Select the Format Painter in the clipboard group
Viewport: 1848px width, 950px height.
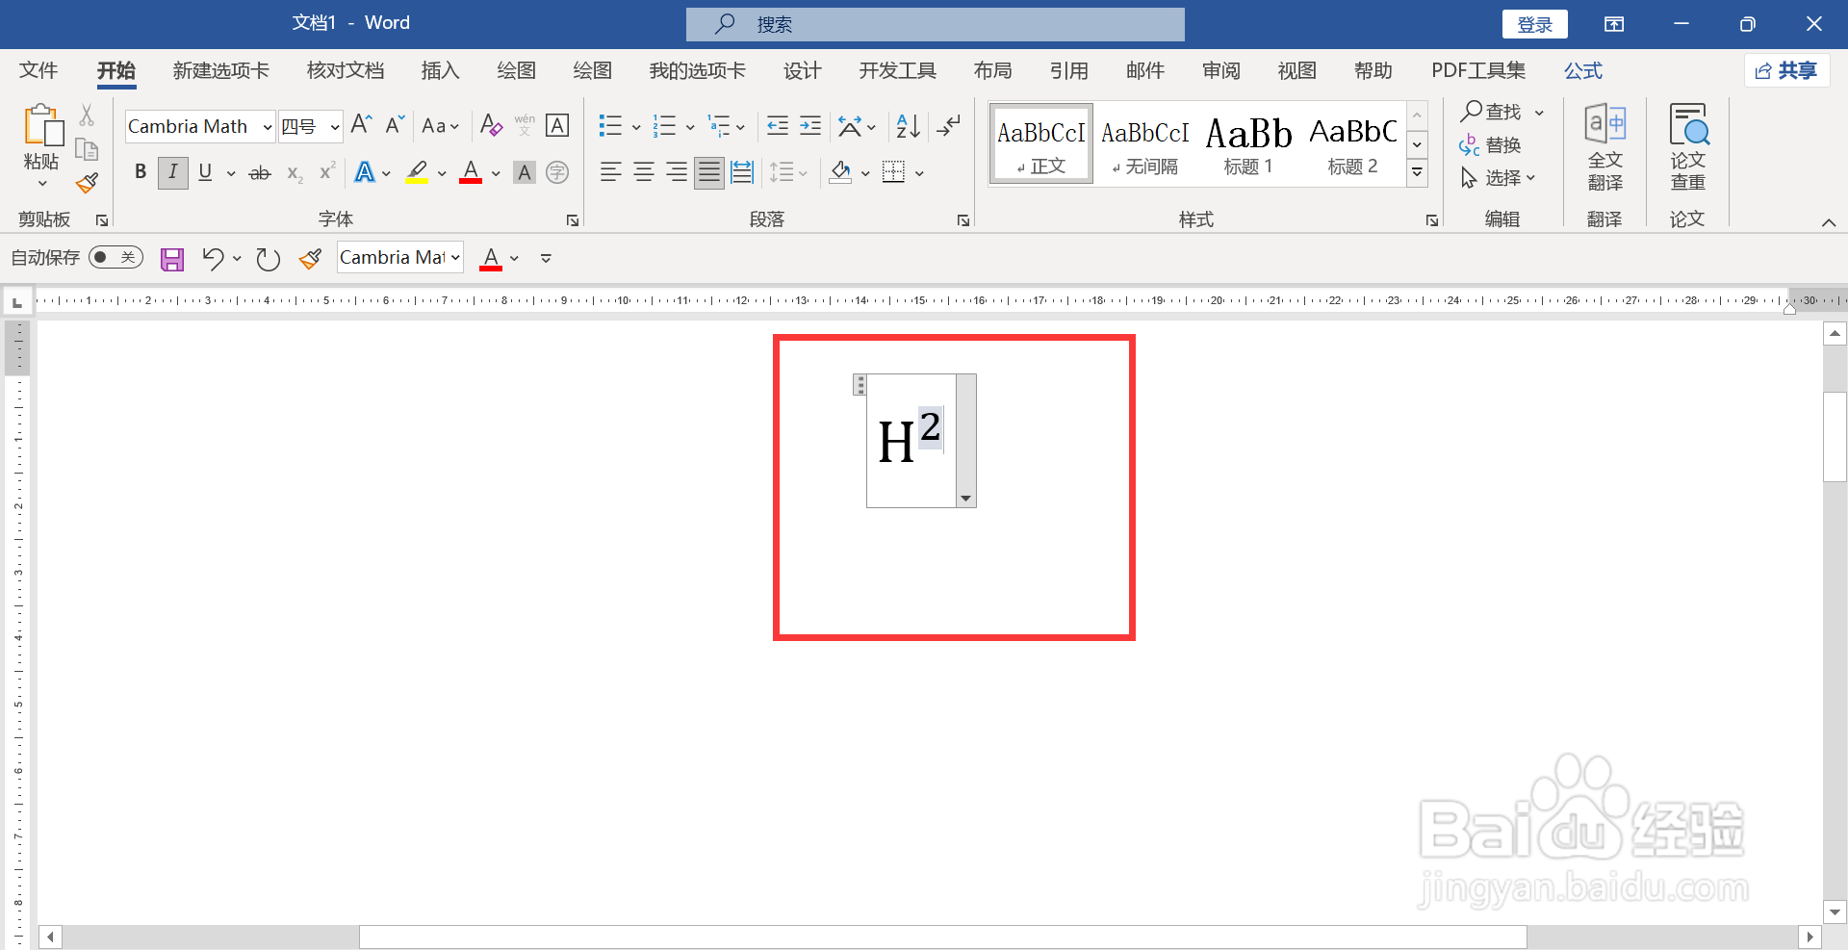tap(87, 182)
